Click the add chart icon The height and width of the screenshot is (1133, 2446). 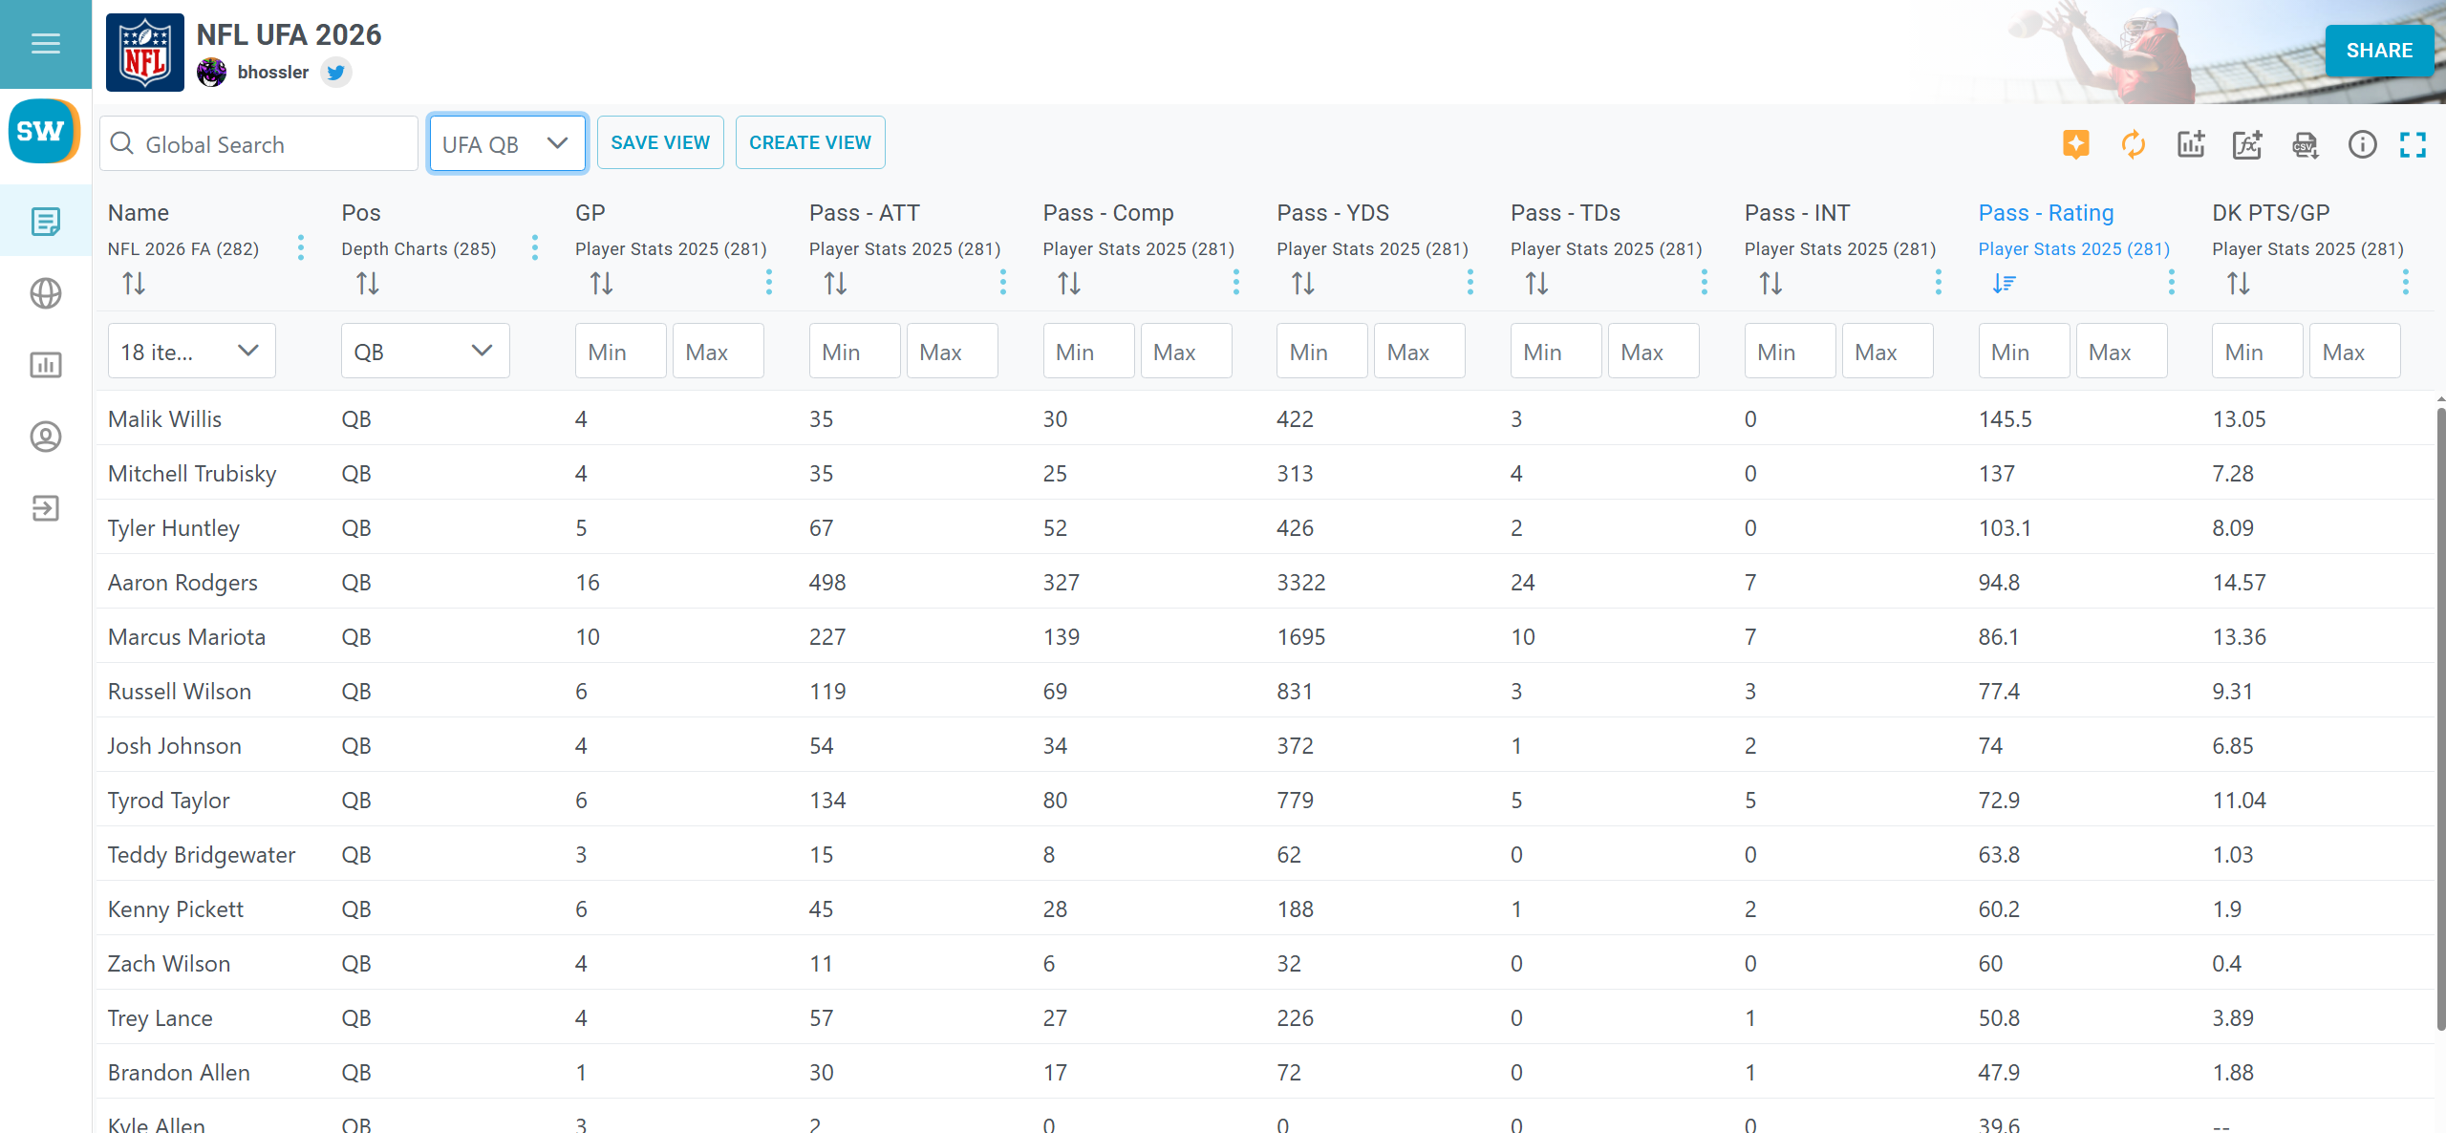(x=2190, y=144)
